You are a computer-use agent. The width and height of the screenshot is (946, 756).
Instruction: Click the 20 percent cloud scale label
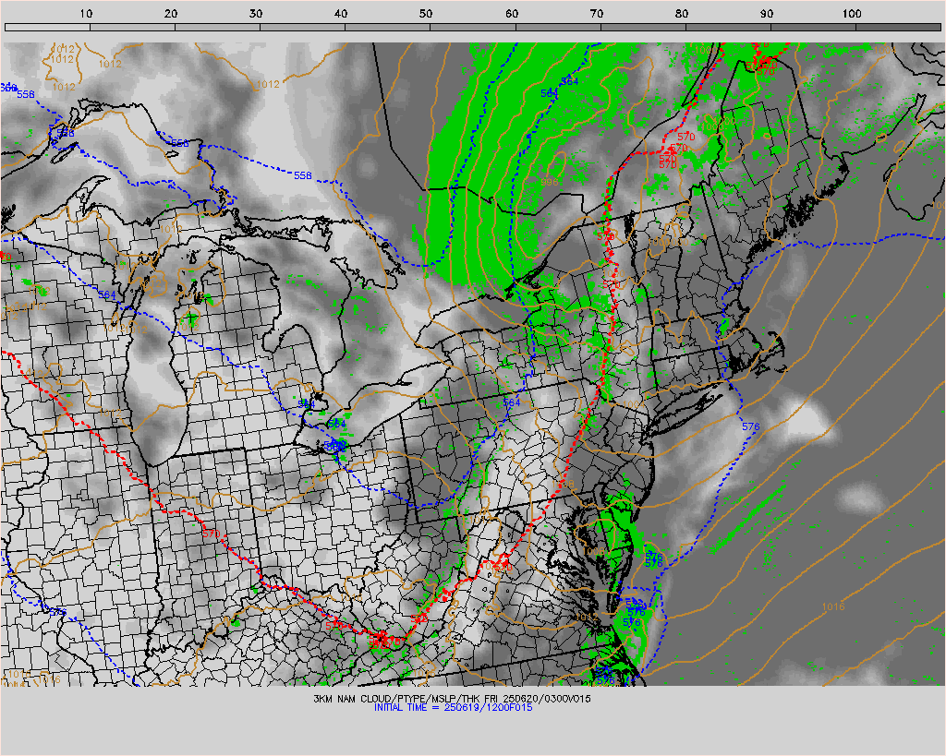coord(171,13)
